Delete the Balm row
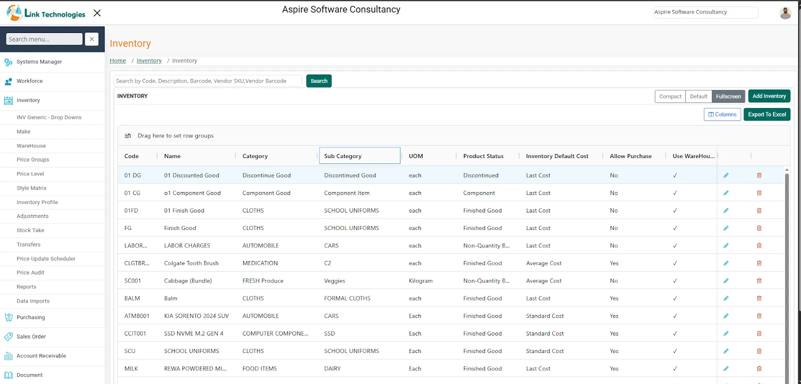 (x=759, y=298)
